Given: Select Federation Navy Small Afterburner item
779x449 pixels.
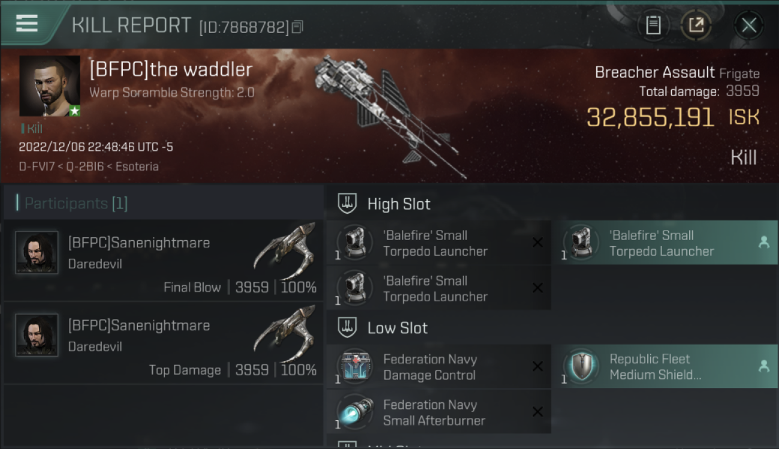Looking at the screenshot, I should pos(439,412).
